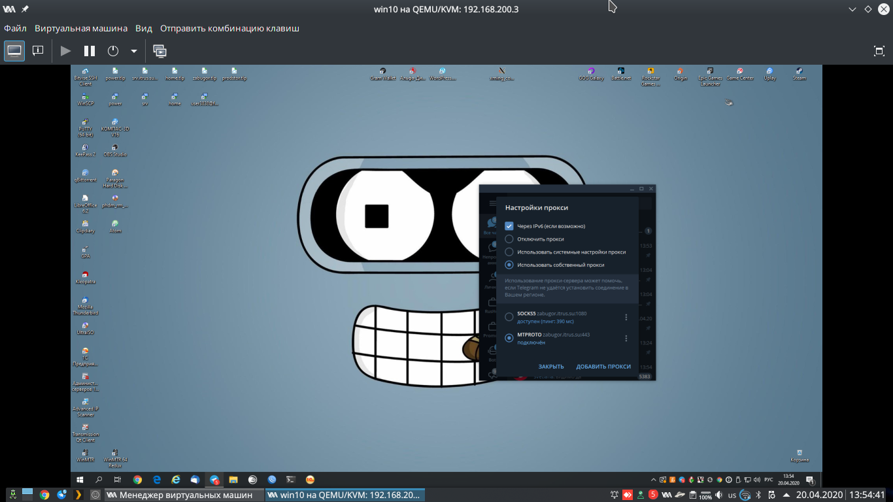Screen dimensions: 893x502
Task: Show virtual hardware details
Action: (38, 50)
